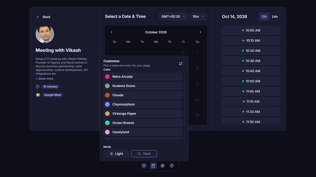316x177 pixels.
Task: Pick the 11:30 AM time slot
Action: 251,121
